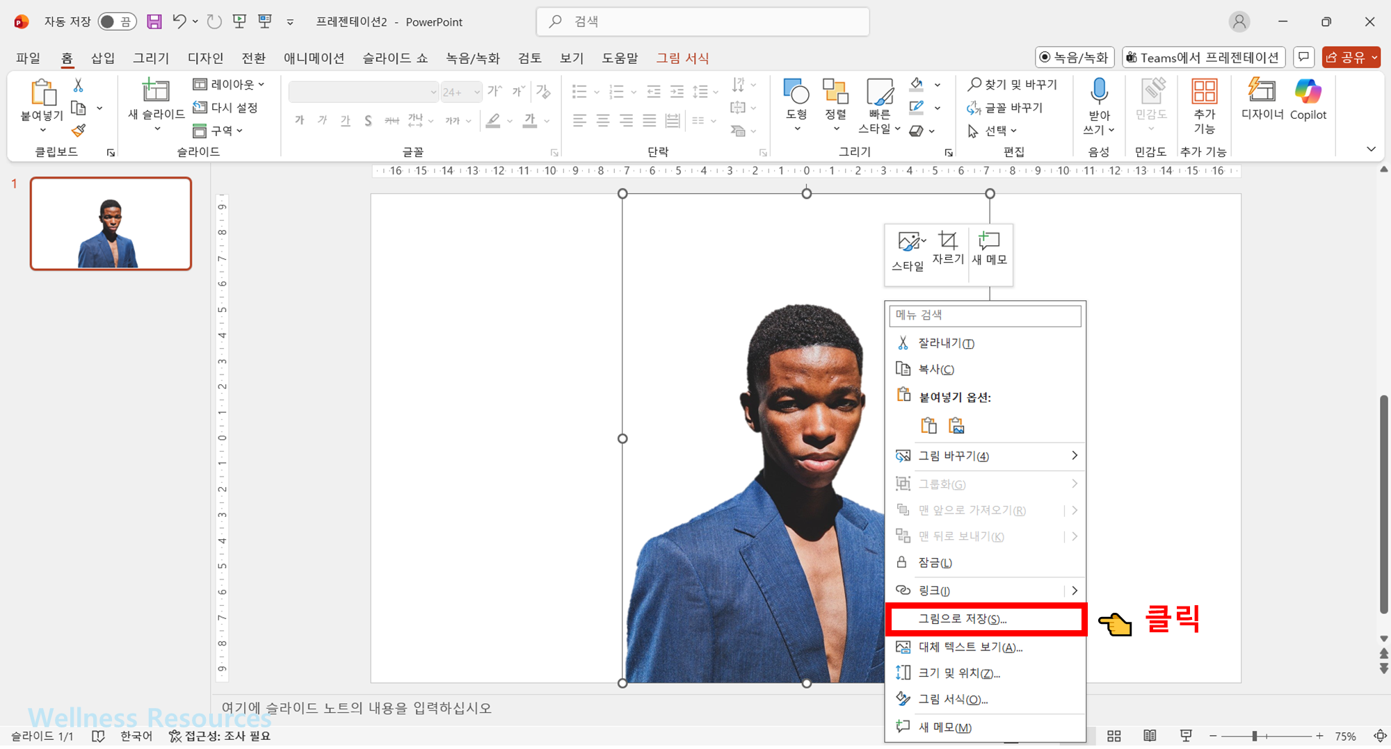Image resolution: width=1391 pixels, height=749 pixels.
Task: Toggle the 녹음/녹화 record button at top right
Action: pos(1075,57)
